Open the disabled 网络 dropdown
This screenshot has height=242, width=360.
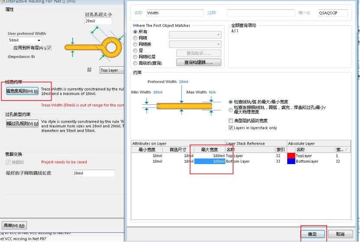pos(195,35)
